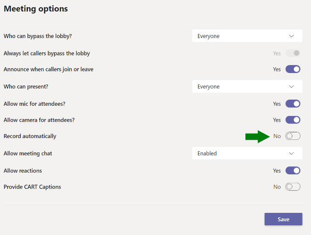
Task: Turn off Allow camera for attendees
Action: (x=293, y=120)
